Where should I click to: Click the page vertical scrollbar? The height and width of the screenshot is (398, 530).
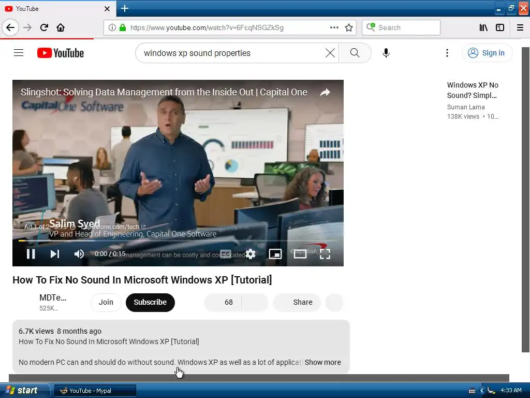525,200
